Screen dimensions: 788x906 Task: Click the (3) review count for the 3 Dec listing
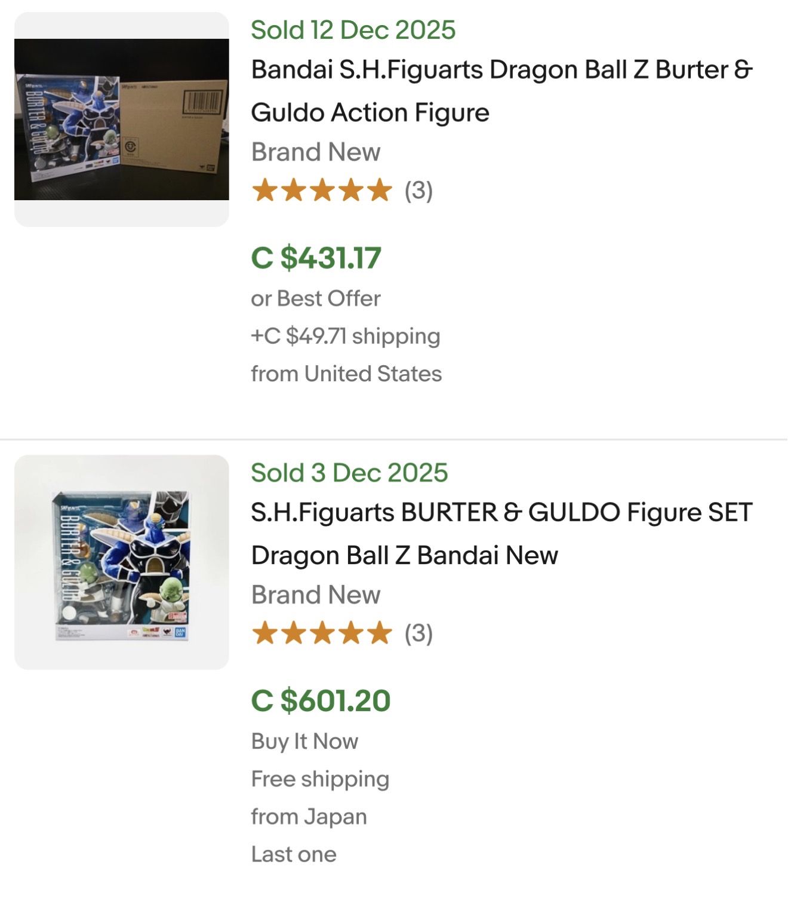(418, 633)
